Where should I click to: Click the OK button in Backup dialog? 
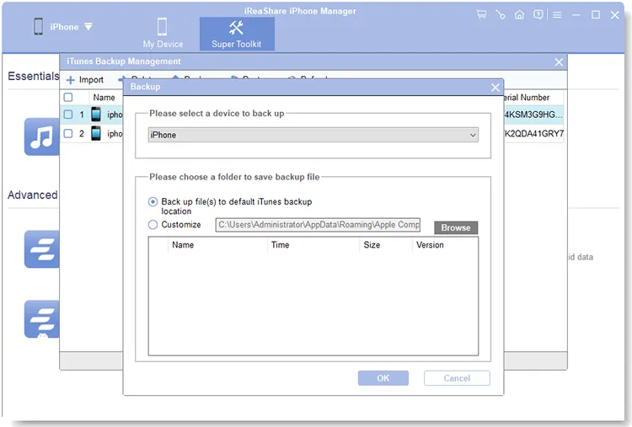point(383,378)
